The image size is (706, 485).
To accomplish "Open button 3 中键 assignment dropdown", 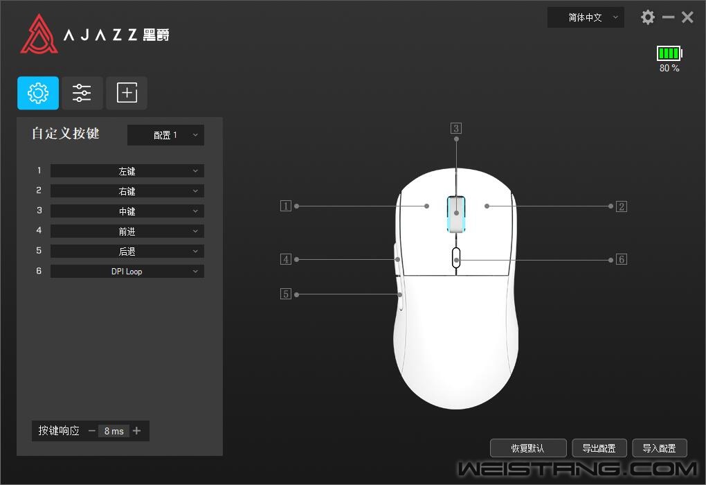I will tap(127, 211).
